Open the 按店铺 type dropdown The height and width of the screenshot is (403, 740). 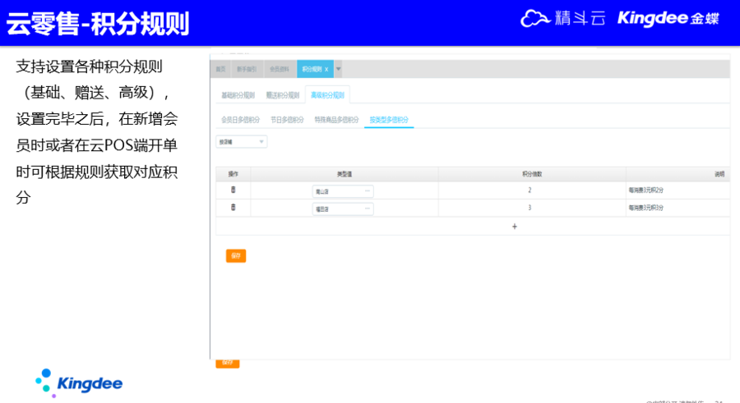click(x=241, y=142)
